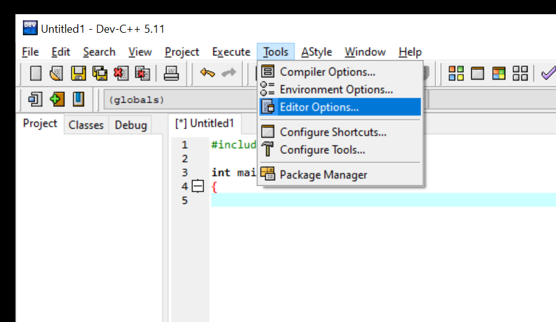Open the Search menu

click(x=99, y=52)
